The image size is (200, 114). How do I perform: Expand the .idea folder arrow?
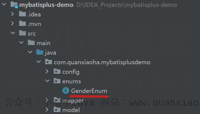point(12,14)
